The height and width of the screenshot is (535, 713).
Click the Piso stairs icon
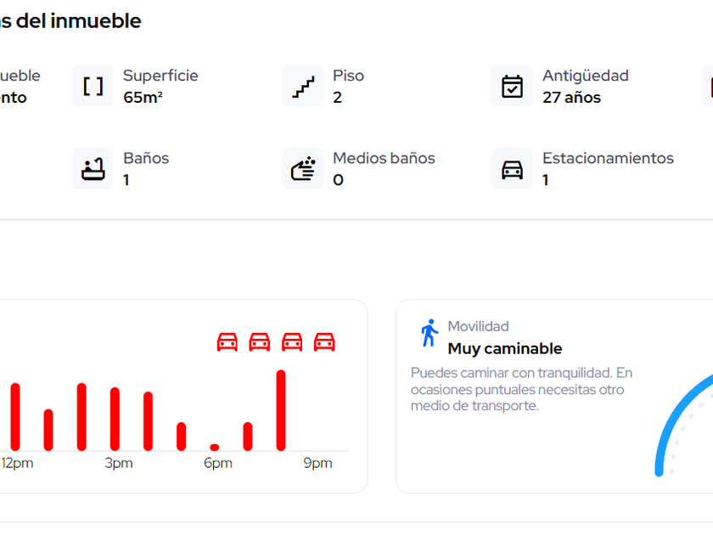pyautogui.click(x=303, y=87)
